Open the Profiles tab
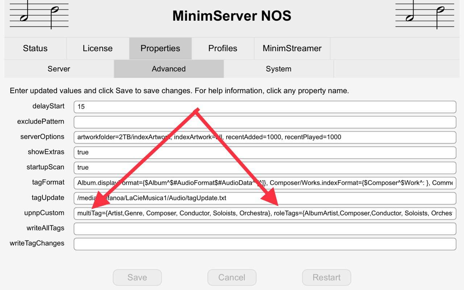Image resolution: width=464 pixels, height=290 pixels. click(x=223, y=48)
